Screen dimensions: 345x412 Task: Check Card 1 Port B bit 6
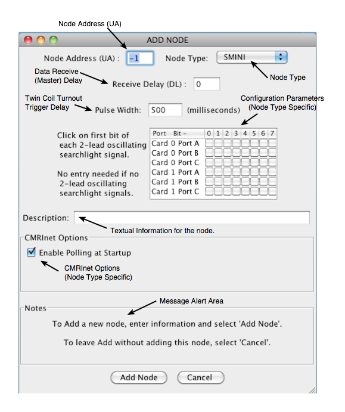click(x=263, y=182)
